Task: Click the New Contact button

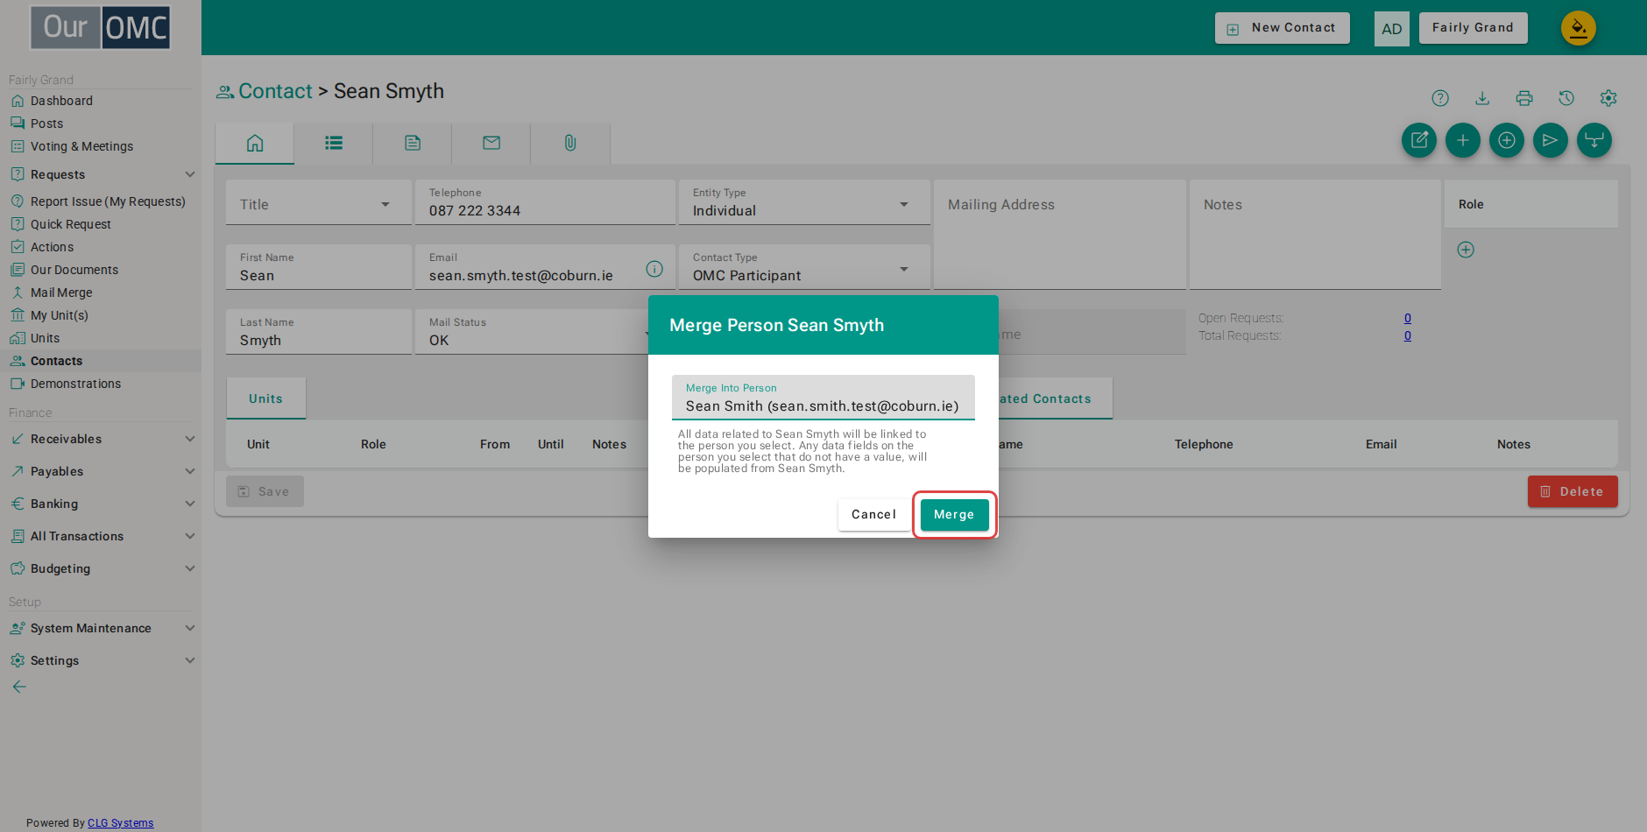Action: [1283, 28]
